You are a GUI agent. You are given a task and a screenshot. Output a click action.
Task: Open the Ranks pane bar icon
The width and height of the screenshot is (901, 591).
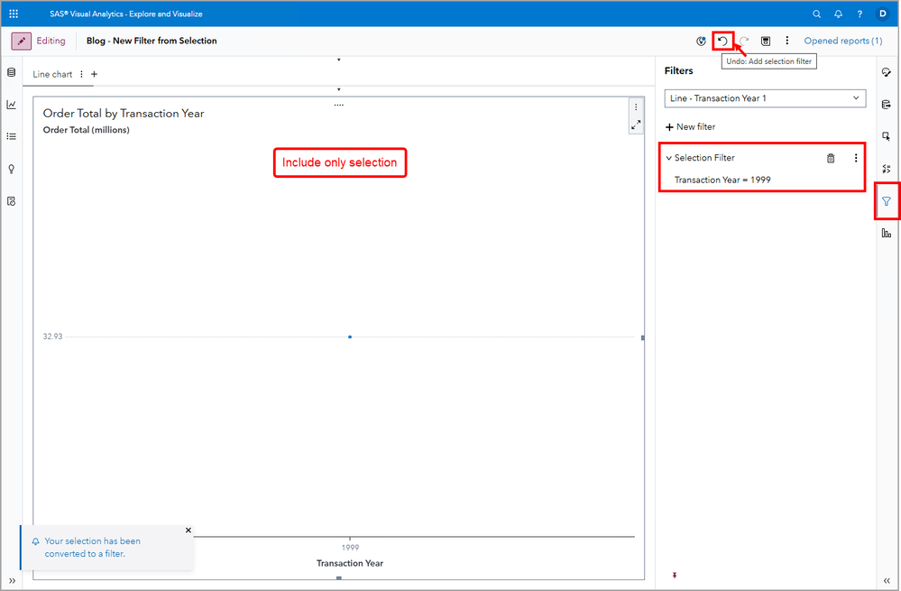coord(887,234)
